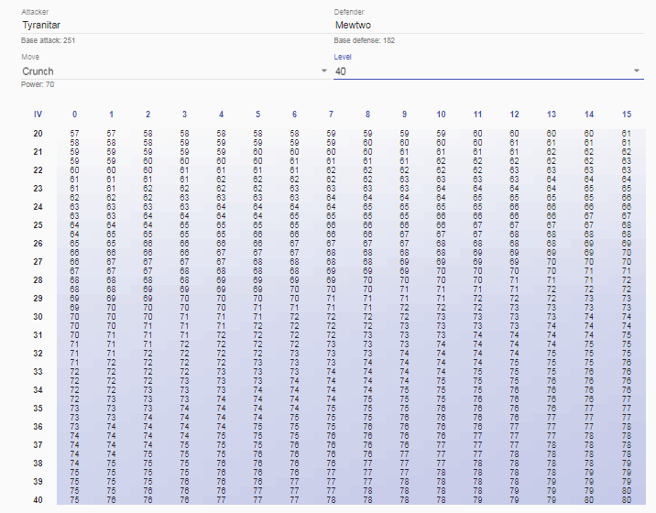Viewport: 656px width, 513px height.
Task: Select the Level combo box value 40
Action: pos(488,71)
